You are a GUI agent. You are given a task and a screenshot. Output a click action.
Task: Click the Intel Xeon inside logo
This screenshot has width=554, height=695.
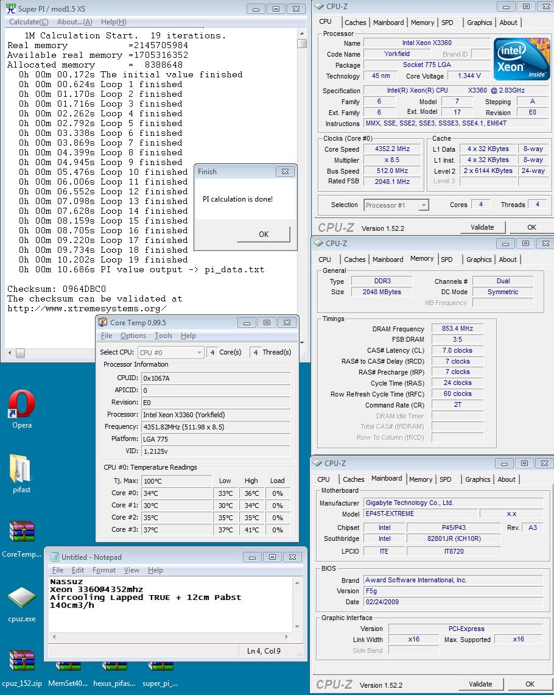(x=521, y=59)
